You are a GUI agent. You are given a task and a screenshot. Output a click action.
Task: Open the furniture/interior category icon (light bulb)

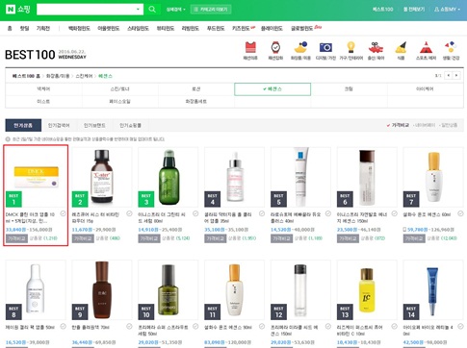[350, 47]
